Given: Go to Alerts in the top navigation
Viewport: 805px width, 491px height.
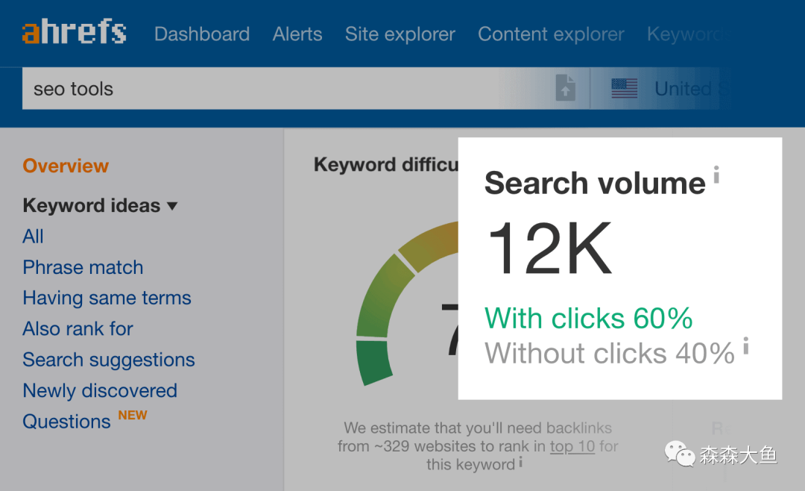Looking at the screenshot, I should pos(297,34).
